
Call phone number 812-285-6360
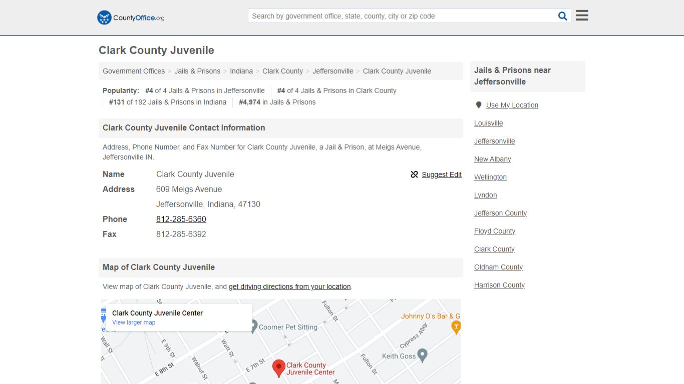click(181, 219)
